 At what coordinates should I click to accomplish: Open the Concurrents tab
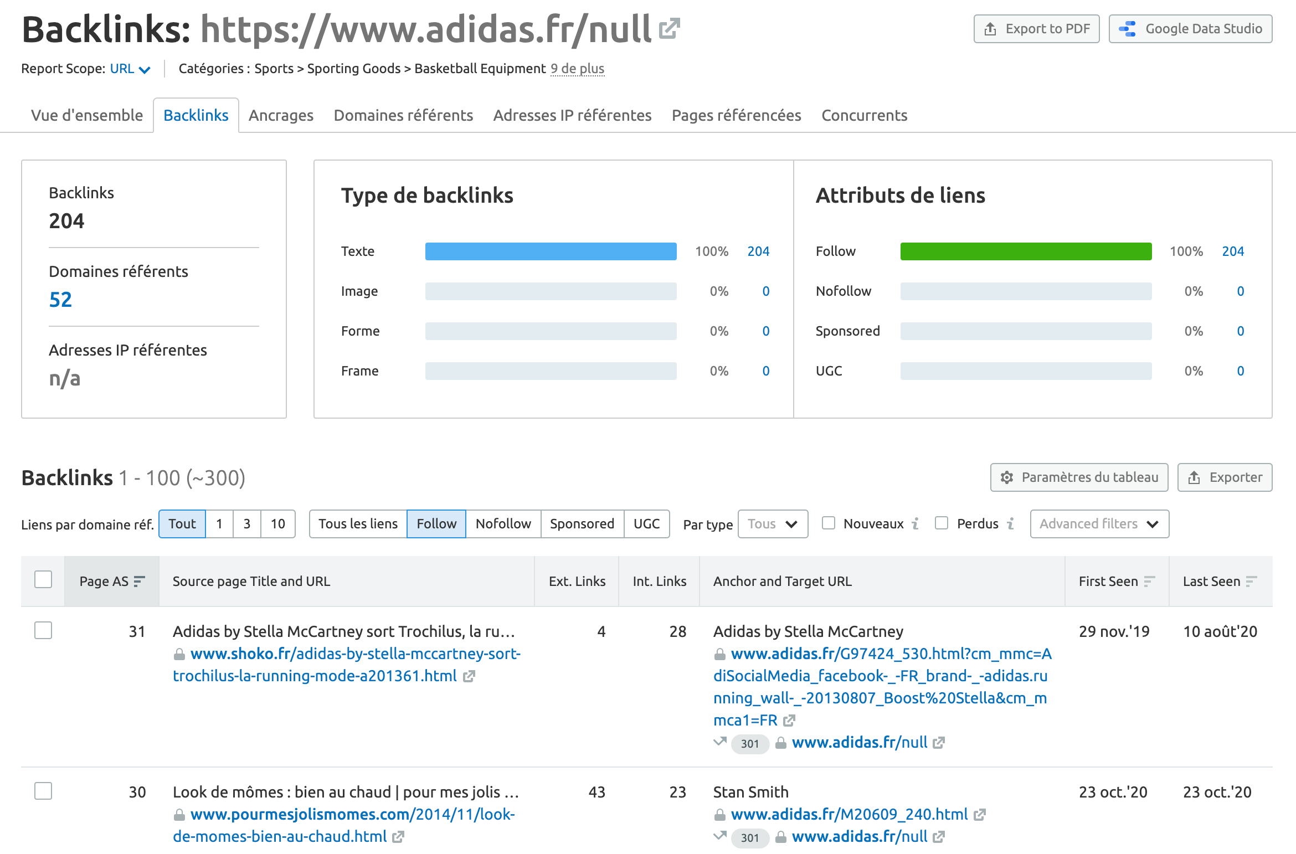864,115
